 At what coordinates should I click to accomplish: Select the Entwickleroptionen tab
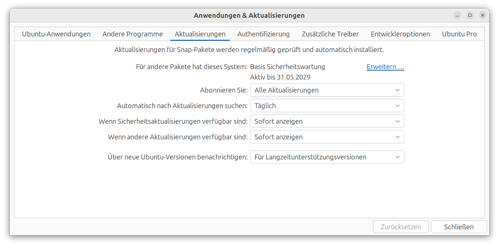400,34
